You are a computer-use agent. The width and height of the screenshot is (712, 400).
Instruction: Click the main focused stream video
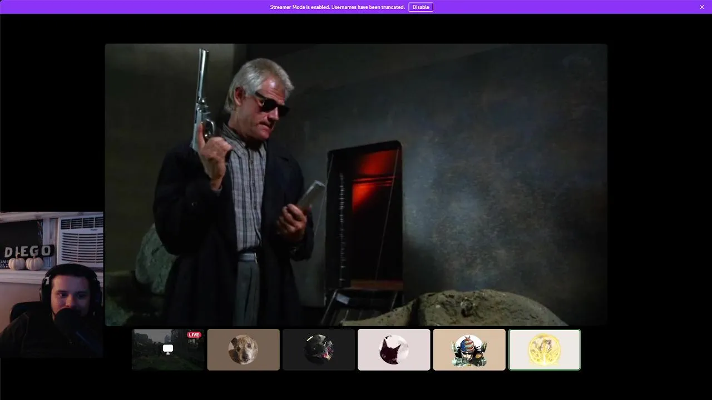click(356, 184)
